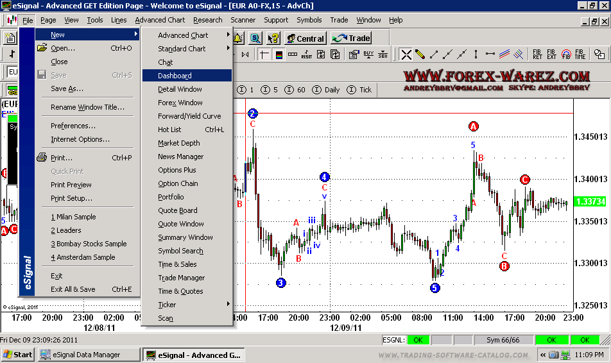
Task: Click the SELL order toolbar icon
Action: (383, 55)
